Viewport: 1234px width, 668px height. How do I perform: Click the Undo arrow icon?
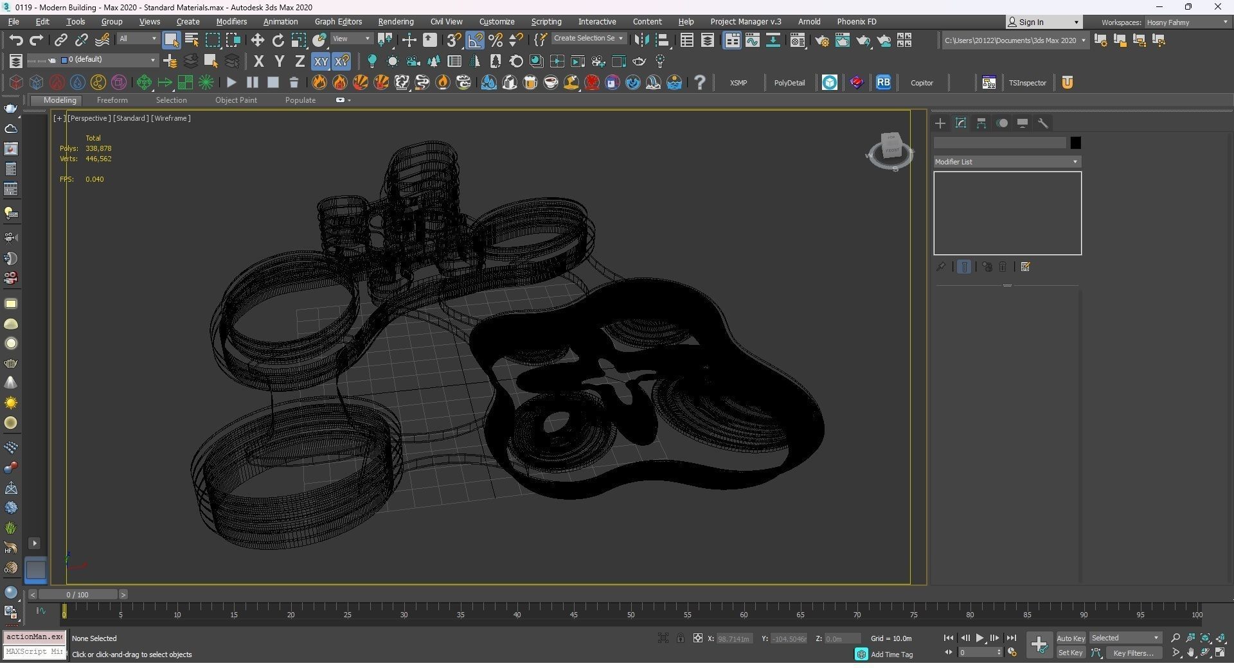pyautogui.click(x=16, y=40)
